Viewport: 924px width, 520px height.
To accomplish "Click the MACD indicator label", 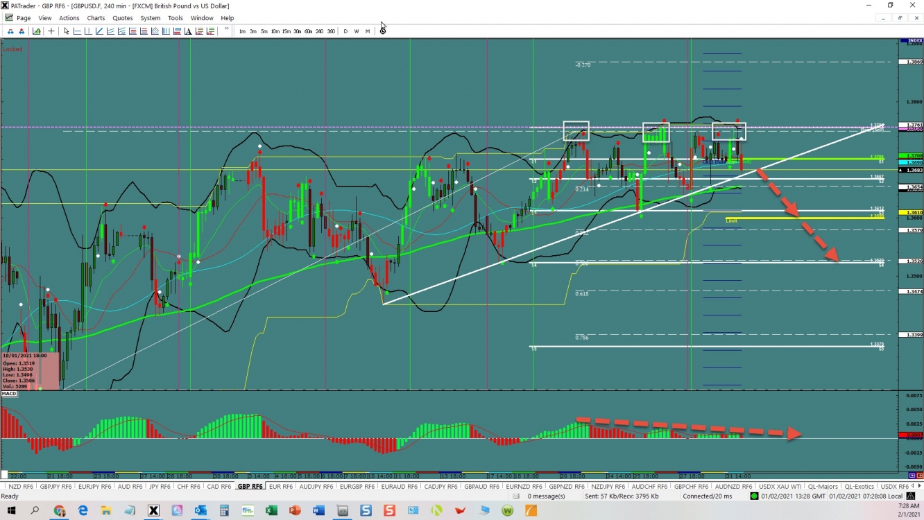I will (9, 394).
